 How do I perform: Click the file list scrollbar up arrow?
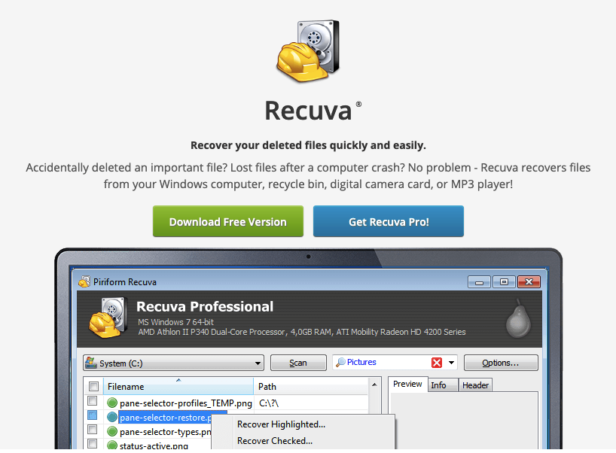374,385
